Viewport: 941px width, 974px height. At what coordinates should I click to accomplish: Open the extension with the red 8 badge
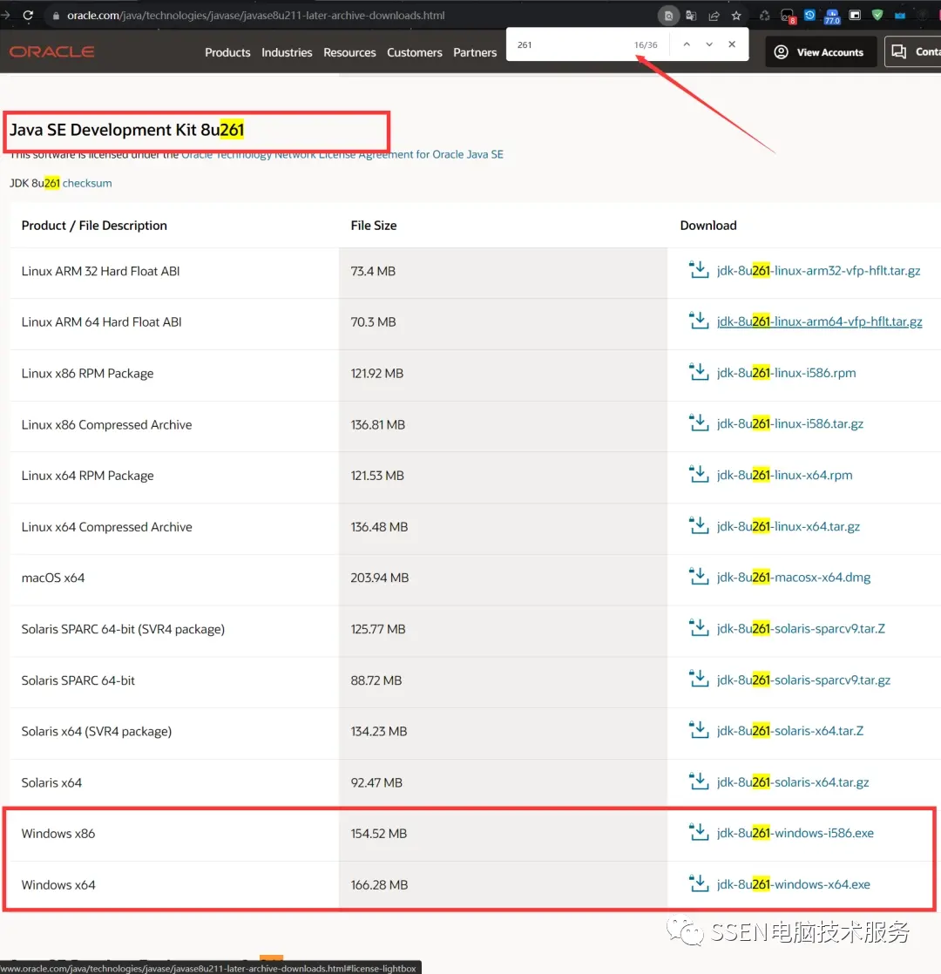(788, 17)
